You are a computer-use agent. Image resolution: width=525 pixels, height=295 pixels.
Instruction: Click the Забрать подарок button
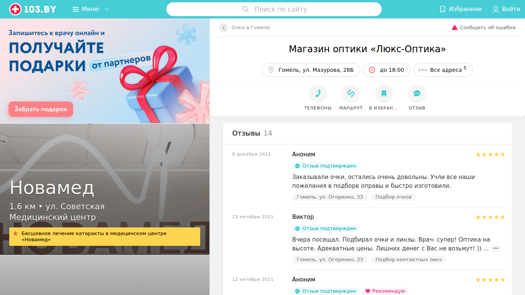41,109
